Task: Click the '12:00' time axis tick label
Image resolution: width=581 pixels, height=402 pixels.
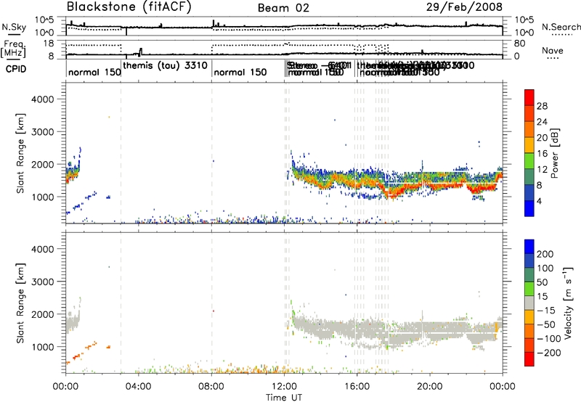Action: point(284,387)
